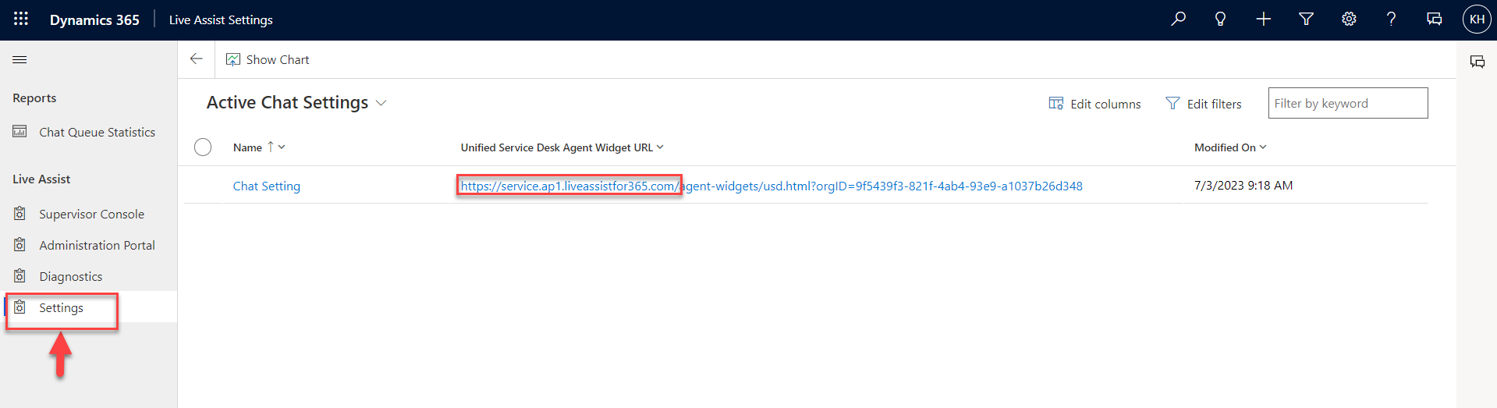Click the Edit filters funnel icon

pyautogui.click(x=1172, y=103)
